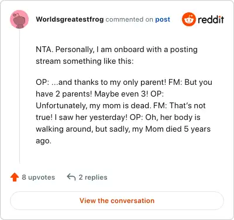This screenshot has height=220, width=234.
Task: Open the Worldsgreatestfrog username link
Action: click(70, 19)
